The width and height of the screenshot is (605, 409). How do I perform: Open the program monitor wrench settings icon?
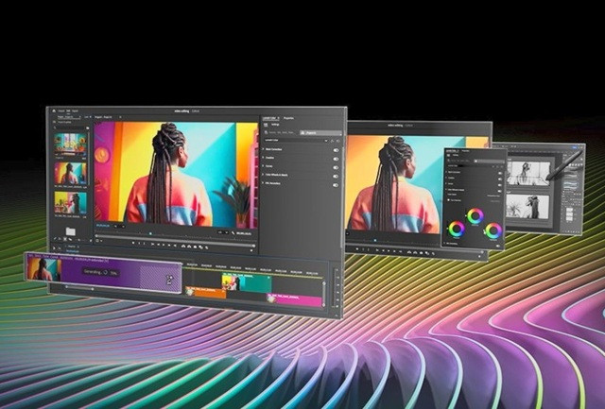click(x=233, y=232)
